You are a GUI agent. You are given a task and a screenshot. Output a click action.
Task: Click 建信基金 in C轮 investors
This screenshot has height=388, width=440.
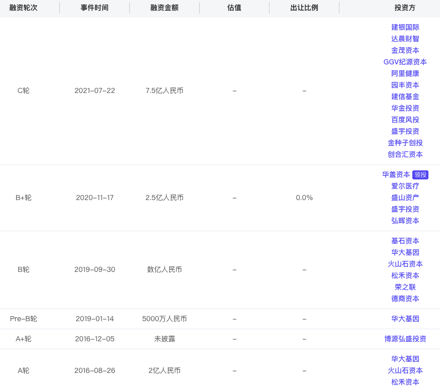tap(405, 96)
